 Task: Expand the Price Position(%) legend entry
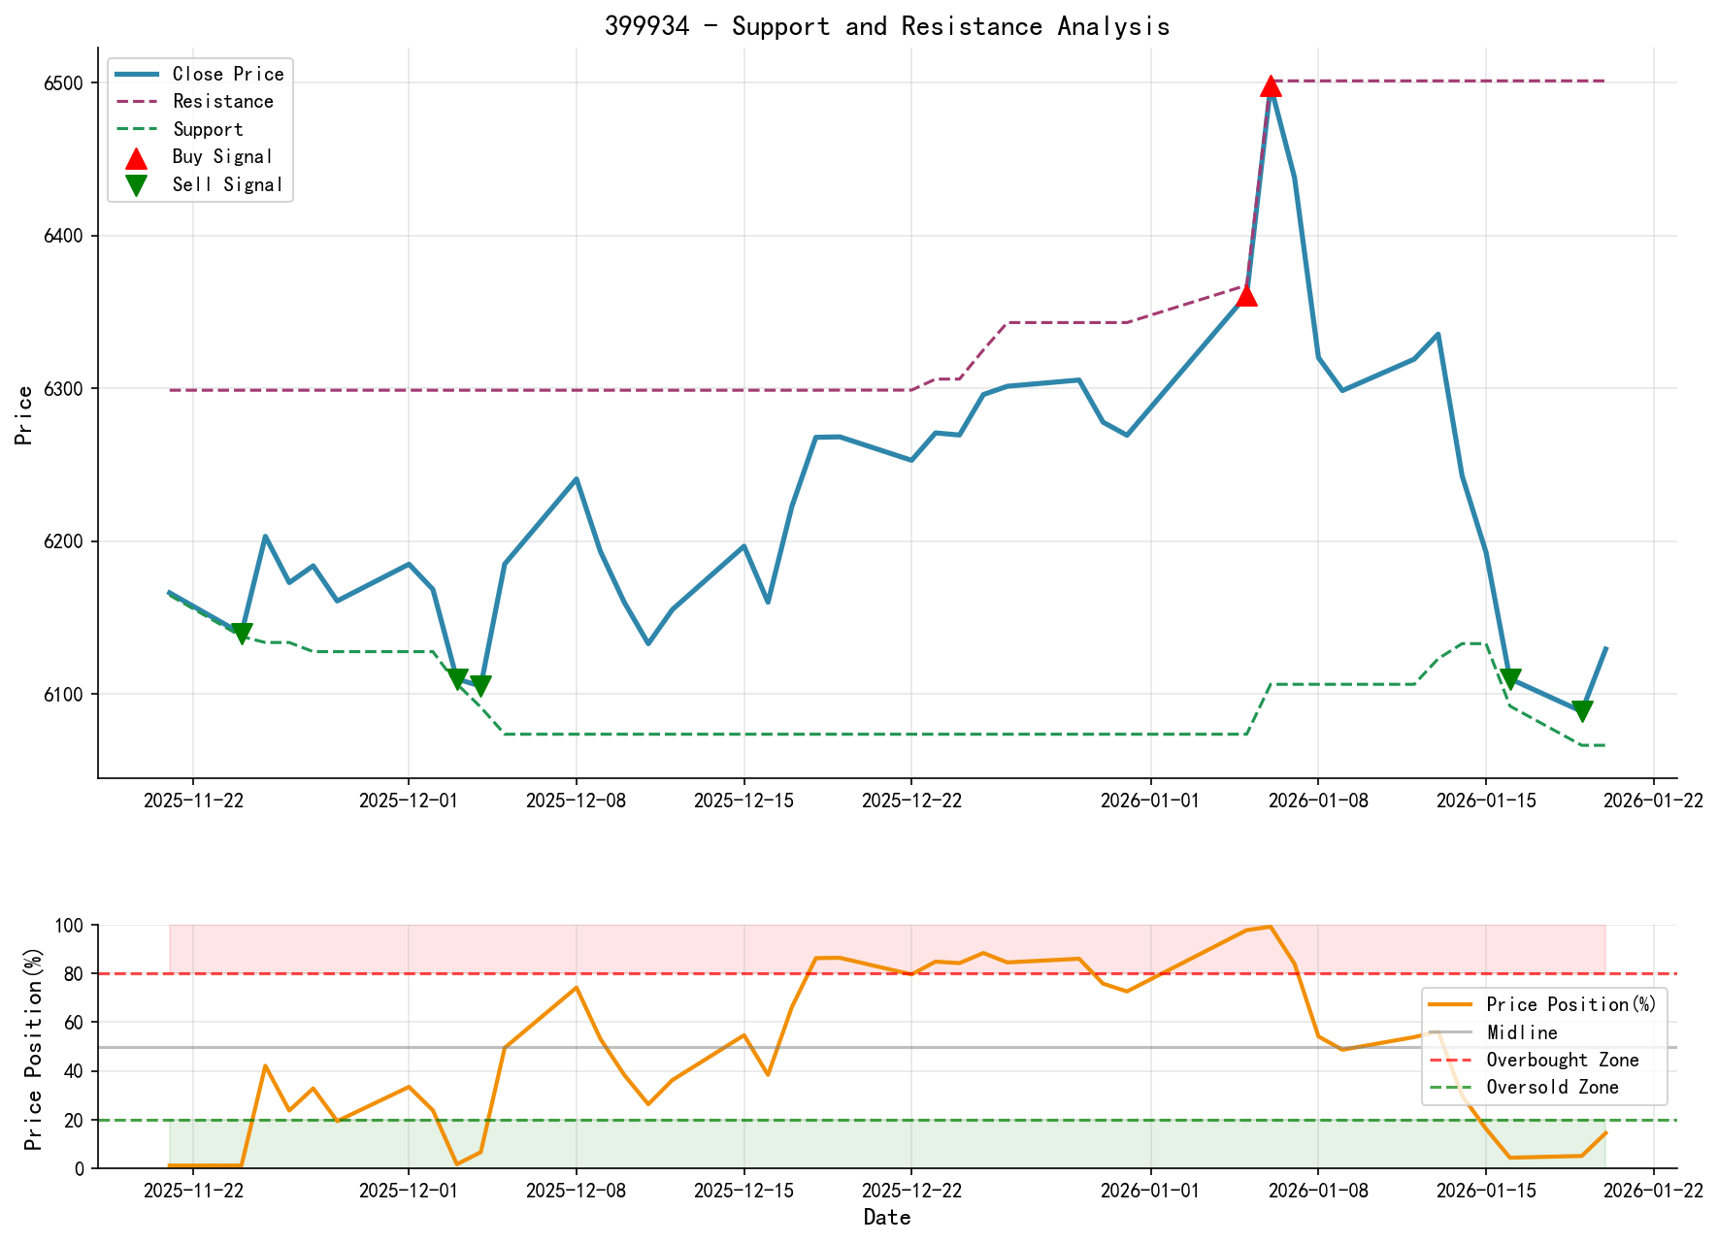point(1569,1004)
